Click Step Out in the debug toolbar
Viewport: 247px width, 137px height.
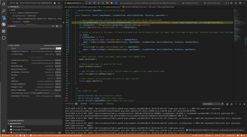tap(103, 3)
